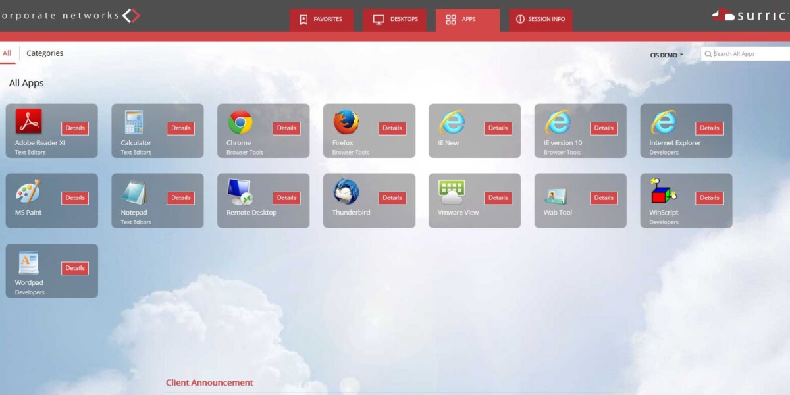Launch the Wordpad document icon

click(28, 263)
